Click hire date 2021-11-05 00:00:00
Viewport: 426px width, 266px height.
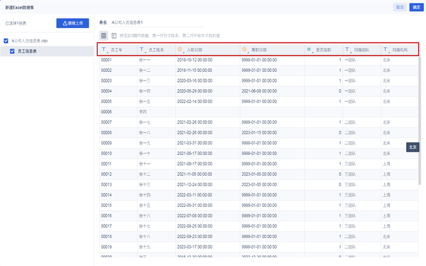[x=195, y=174]
